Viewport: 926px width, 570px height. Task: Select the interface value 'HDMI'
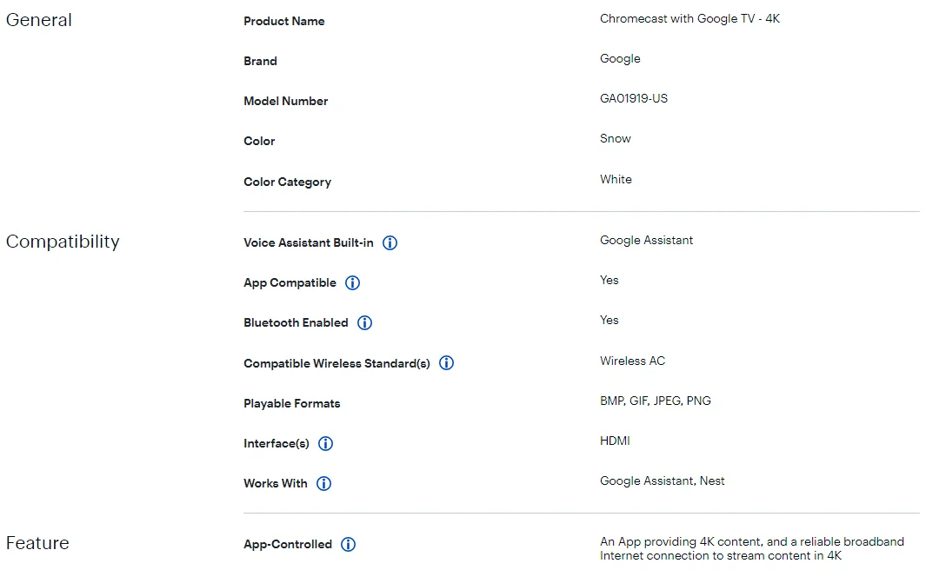coord(615,441)
